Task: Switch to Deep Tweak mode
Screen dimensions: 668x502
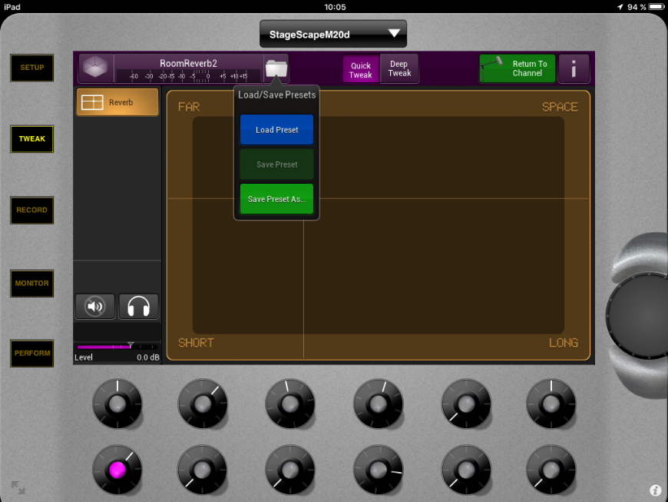Action: (399, 68)
